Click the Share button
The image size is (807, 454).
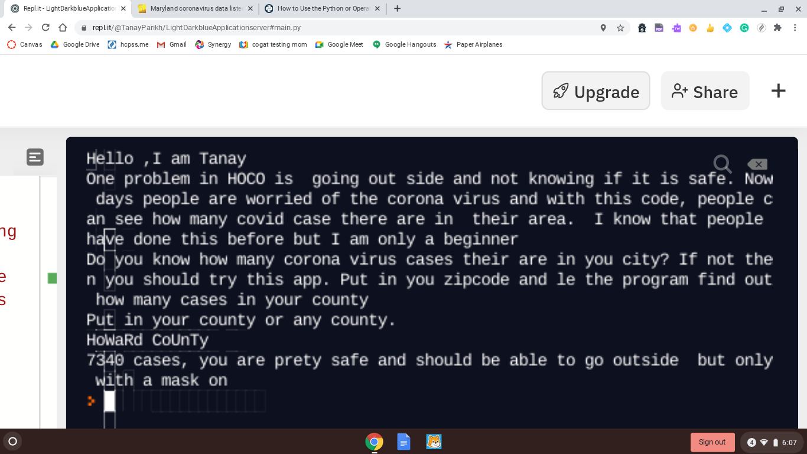[x=705, y=91]
